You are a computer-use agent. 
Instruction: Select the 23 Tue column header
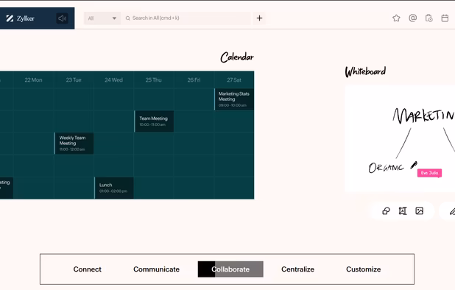pos(74,79)
